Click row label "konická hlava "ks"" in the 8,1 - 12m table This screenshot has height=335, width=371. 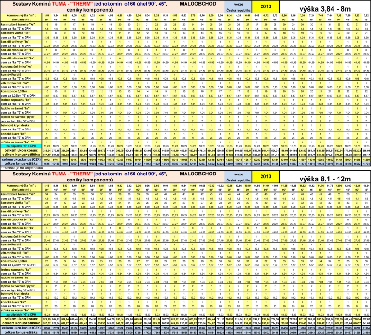point(13,302)
